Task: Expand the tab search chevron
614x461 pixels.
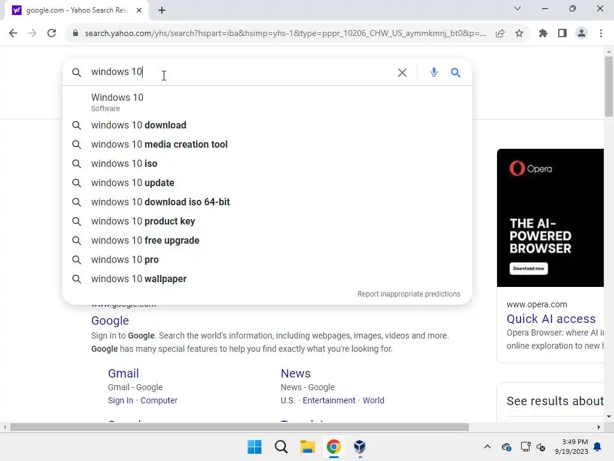Action: [x=517, y=8]
